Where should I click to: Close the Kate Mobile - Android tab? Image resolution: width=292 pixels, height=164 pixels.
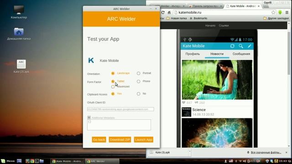click(259, 6)
